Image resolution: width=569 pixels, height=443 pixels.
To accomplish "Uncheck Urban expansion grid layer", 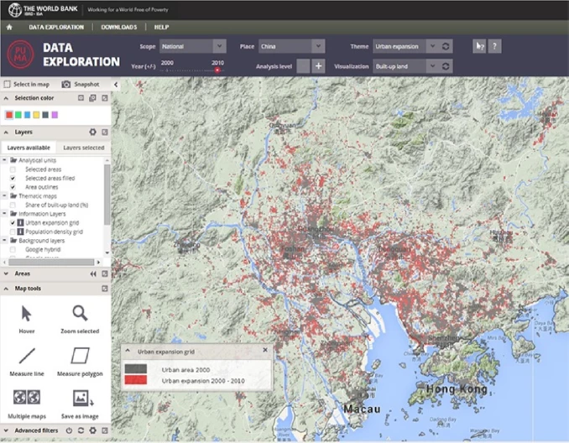I will point(13,223).
